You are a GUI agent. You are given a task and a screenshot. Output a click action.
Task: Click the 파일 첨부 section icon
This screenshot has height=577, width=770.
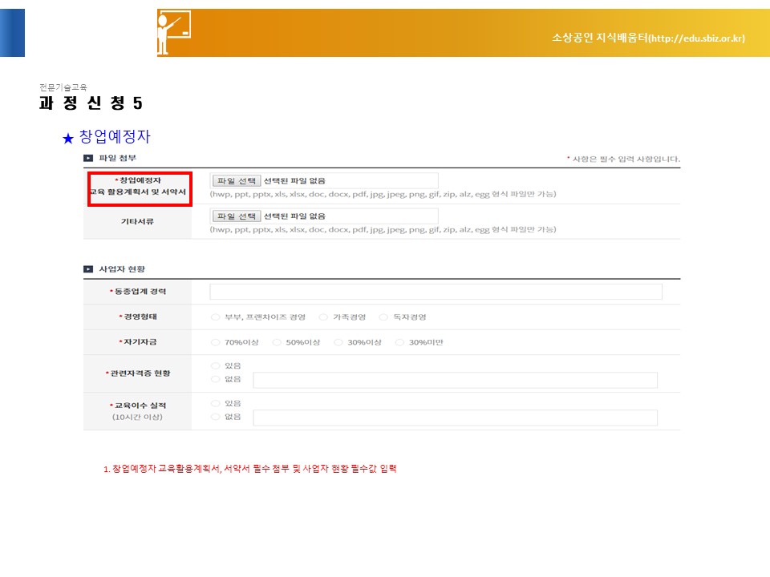coord(88,158)
